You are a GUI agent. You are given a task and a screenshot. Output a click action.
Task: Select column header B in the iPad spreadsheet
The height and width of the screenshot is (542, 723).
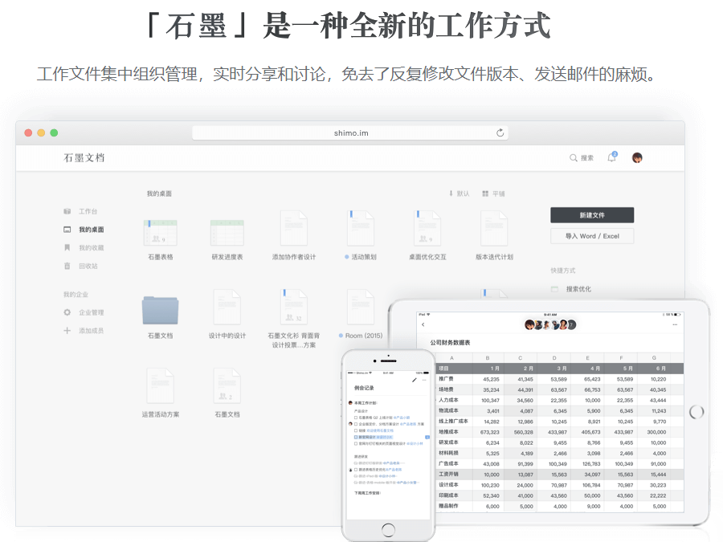click(x=488, y=357)
